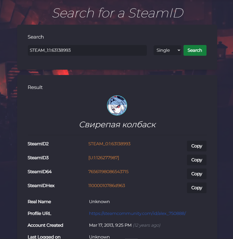The image size is (233, 239).
Task: Copy the SteamID64 value
Action: click(197, 174)
